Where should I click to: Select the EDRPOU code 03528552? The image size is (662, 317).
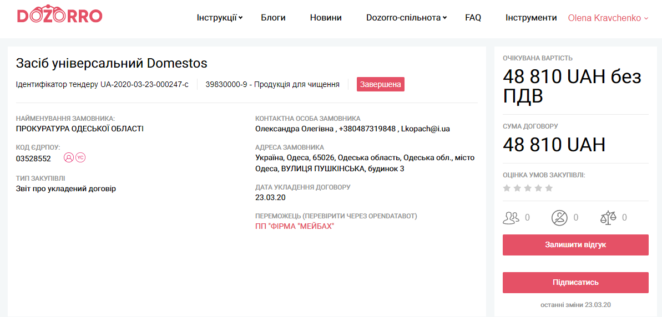click(33, 159)
